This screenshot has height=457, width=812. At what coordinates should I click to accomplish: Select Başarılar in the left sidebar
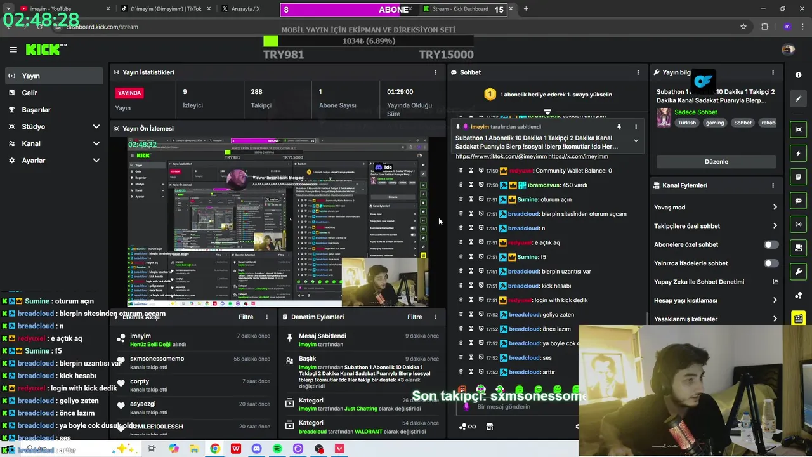coord(53,110)
